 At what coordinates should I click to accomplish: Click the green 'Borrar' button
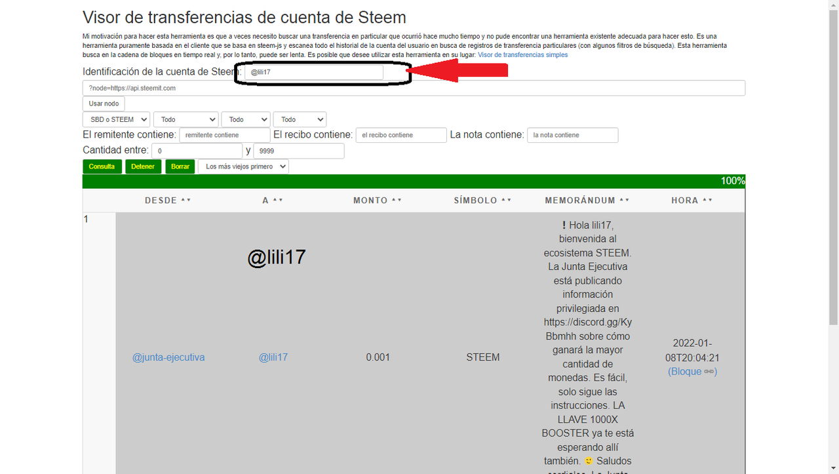point(180,167)
